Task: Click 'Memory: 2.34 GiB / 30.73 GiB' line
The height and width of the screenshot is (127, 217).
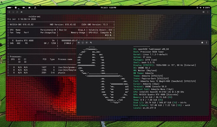Action: point(153,97)
